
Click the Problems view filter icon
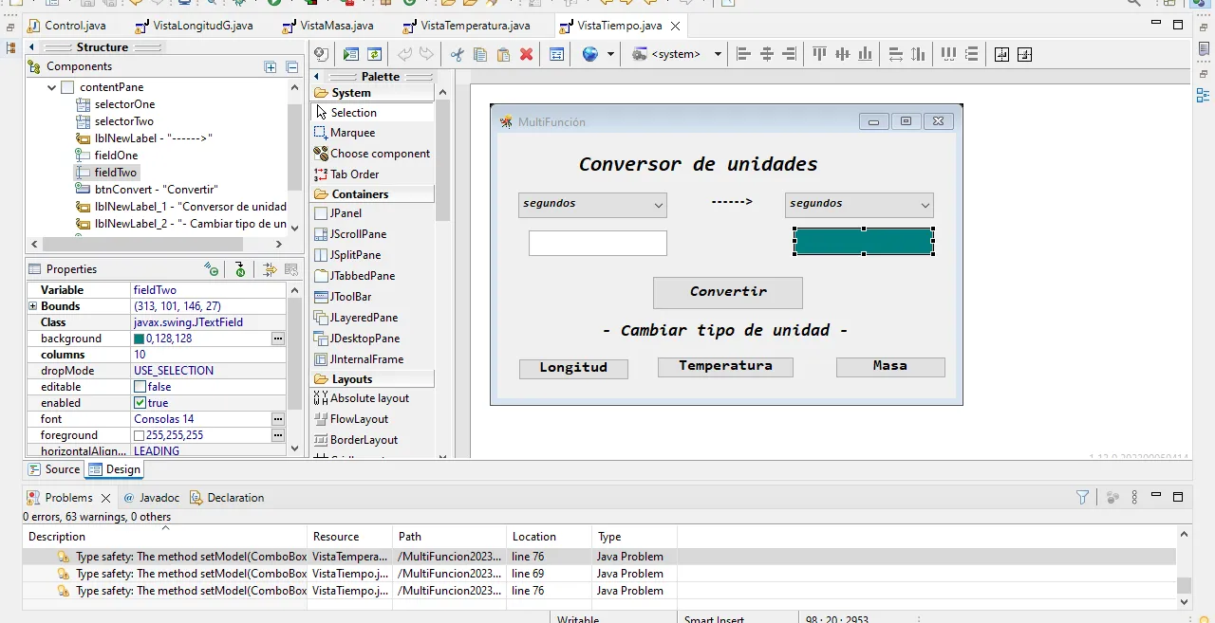(1082, 497)
